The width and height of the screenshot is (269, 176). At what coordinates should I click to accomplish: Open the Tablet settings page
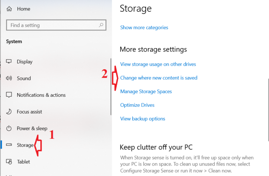point(23,162)
